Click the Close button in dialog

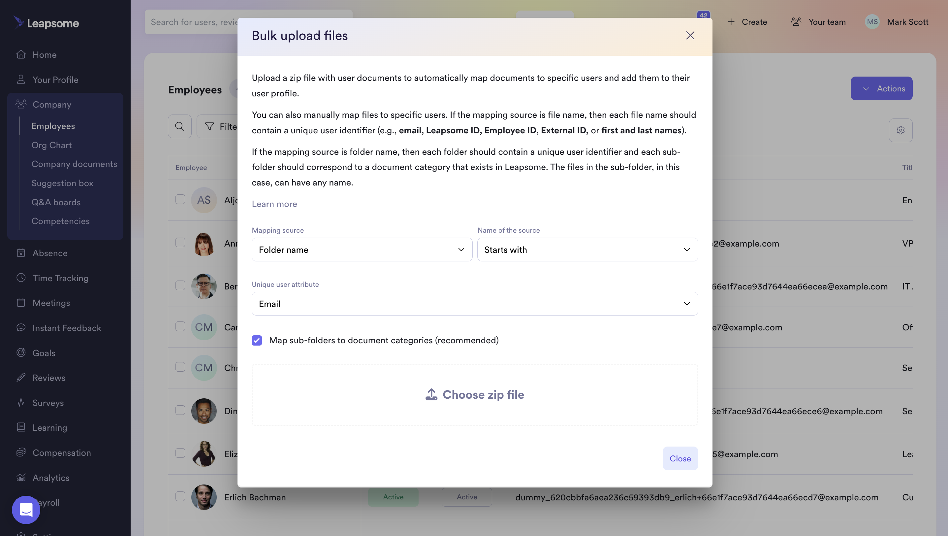click(x=680, y=458)
